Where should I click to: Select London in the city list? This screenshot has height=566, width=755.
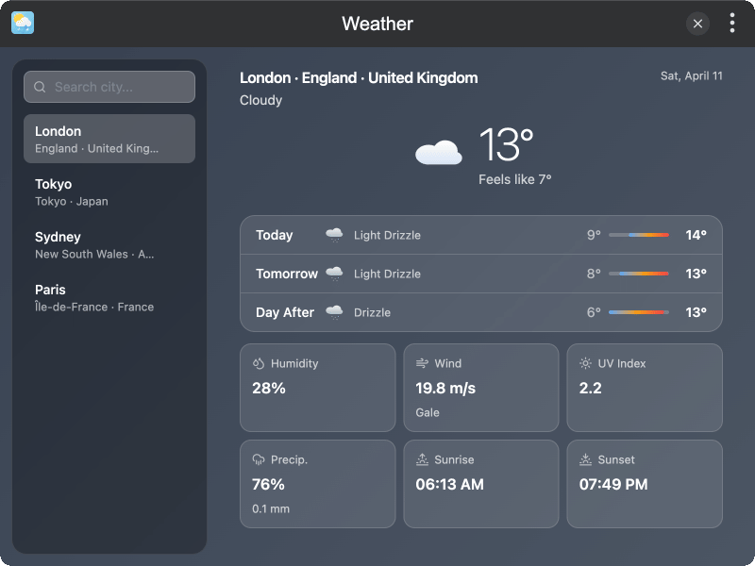point(109,139)
